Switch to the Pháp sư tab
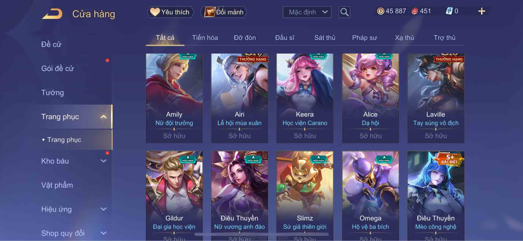523x241 pixels. [364, 38]
